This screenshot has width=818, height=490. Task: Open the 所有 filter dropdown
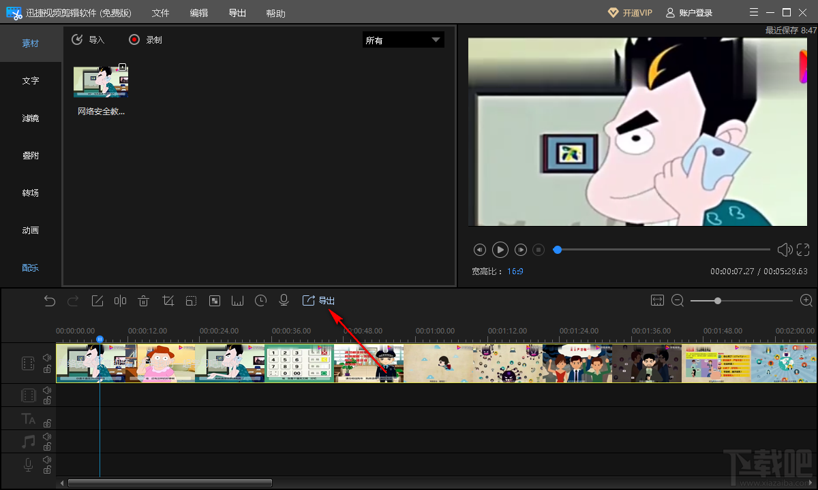(403, 40)
